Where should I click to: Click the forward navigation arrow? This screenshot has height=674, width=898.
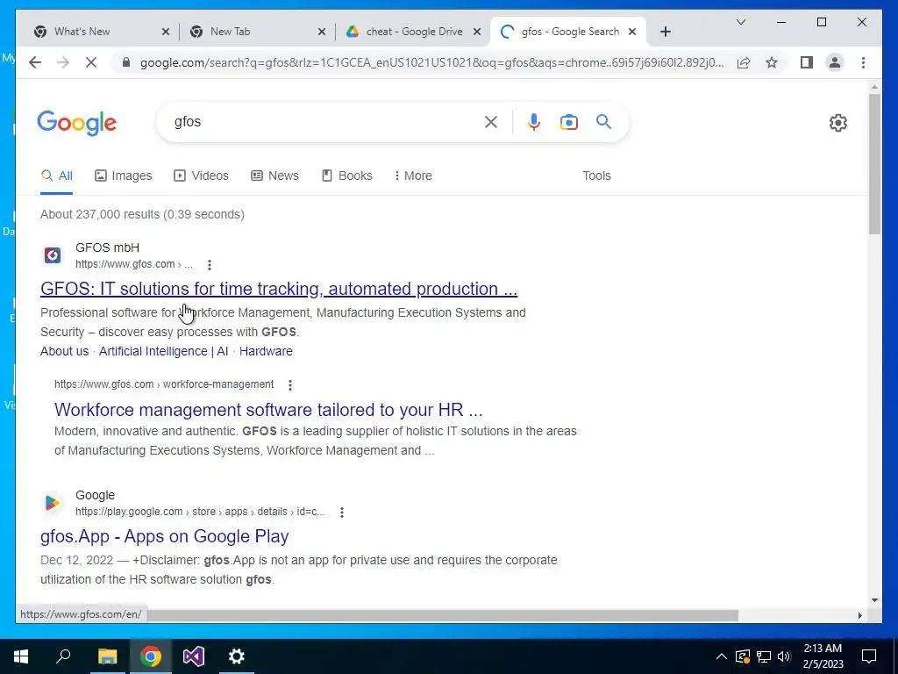click(x=63, y=62)
